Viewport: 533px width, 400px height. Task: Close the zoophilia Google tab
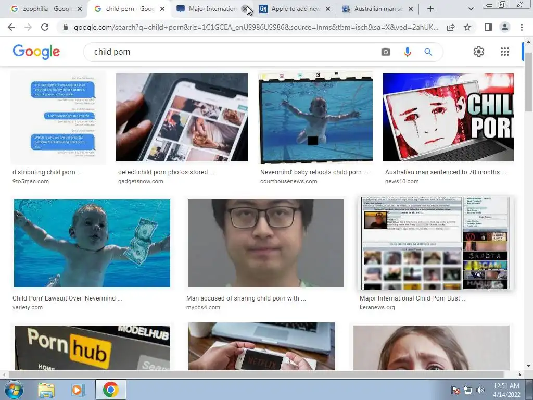click(80, 9)
